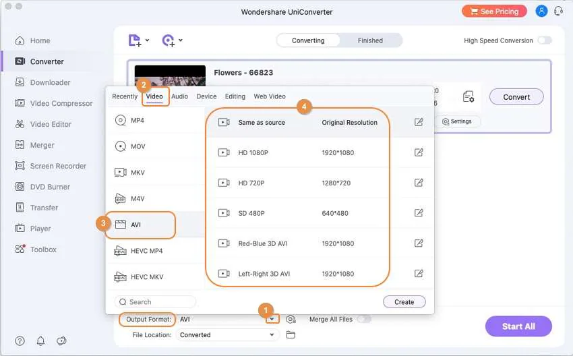Expand the add disc dropdown arrow
573x356 pixels.
tap(181, 40)
